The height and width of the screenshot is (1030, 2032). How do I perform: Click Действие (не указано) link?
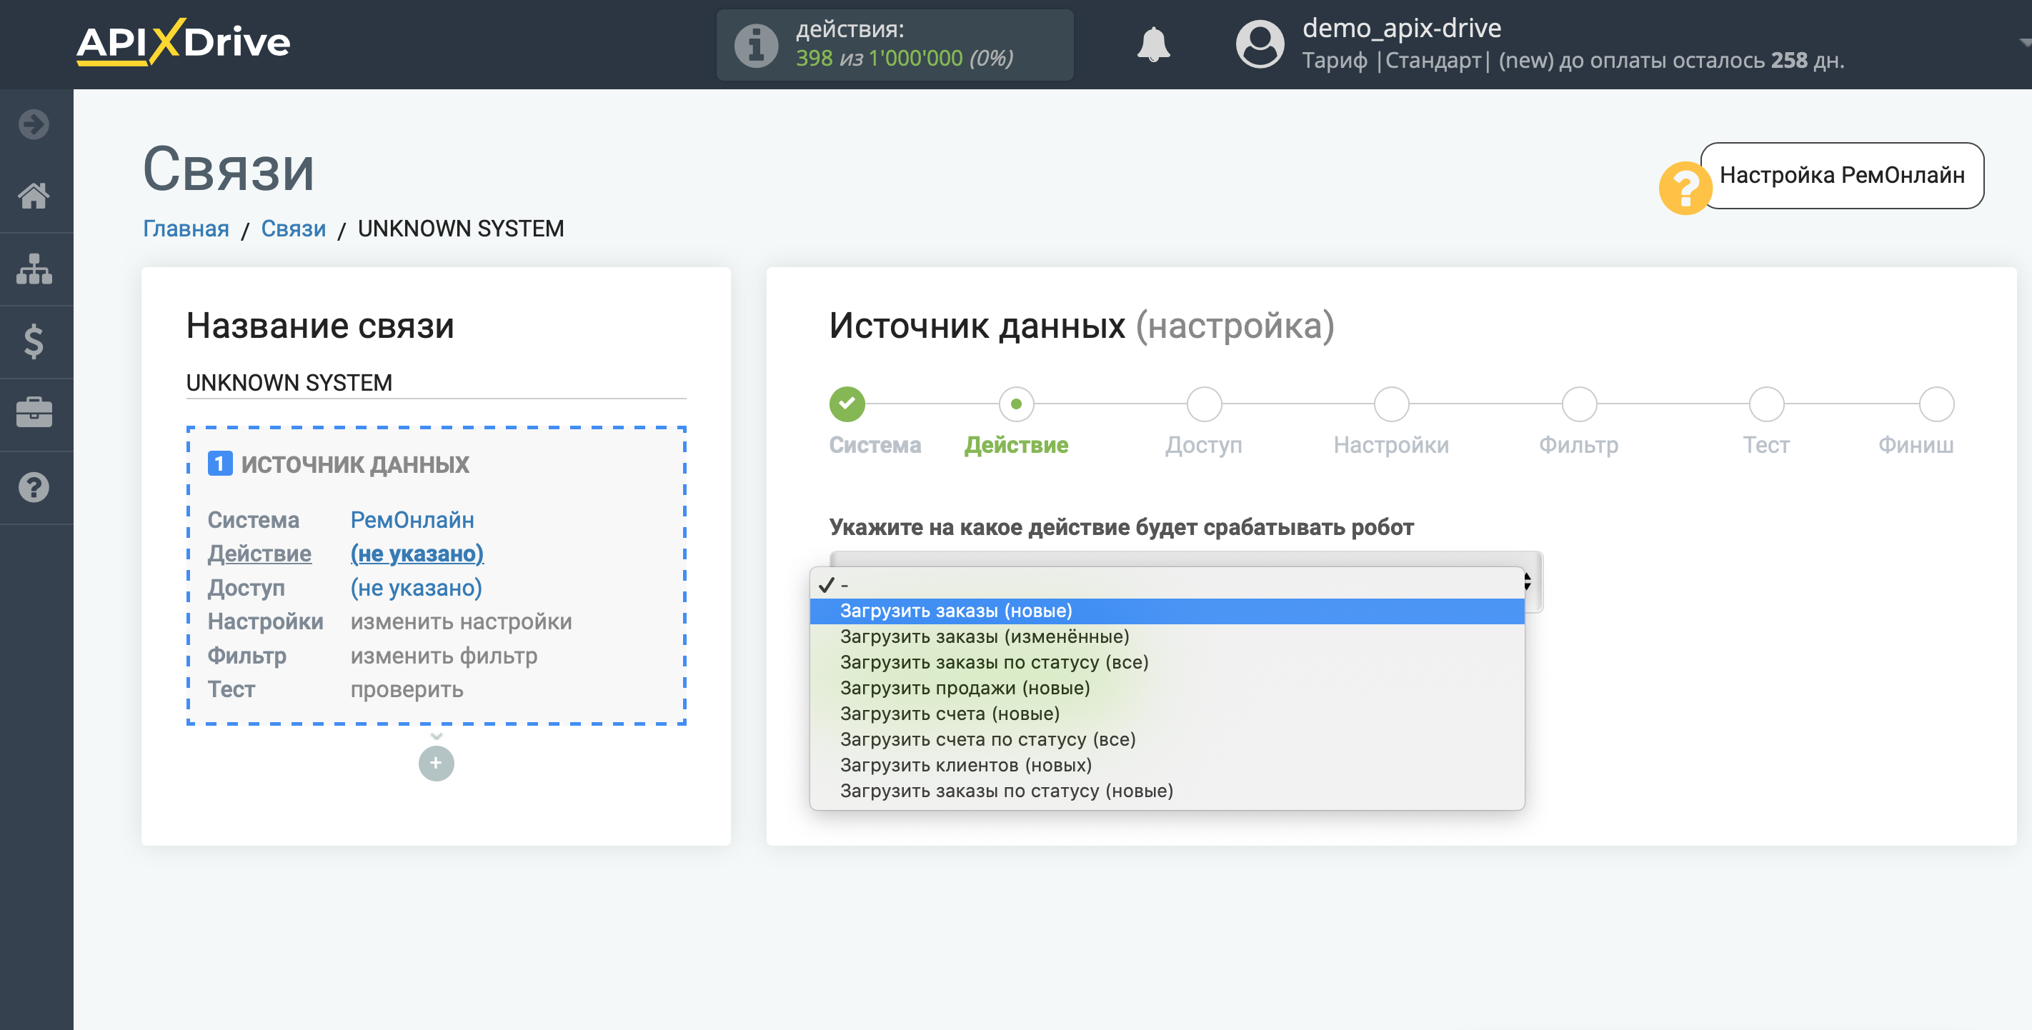point(417,554)
